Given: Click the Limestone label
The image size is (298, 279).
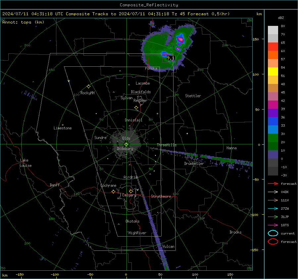Looking at the screenshot, I should [63, 128].
